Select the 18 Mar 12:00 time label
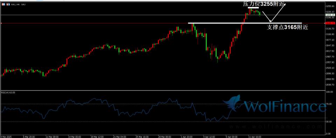 tap(97, 136)
